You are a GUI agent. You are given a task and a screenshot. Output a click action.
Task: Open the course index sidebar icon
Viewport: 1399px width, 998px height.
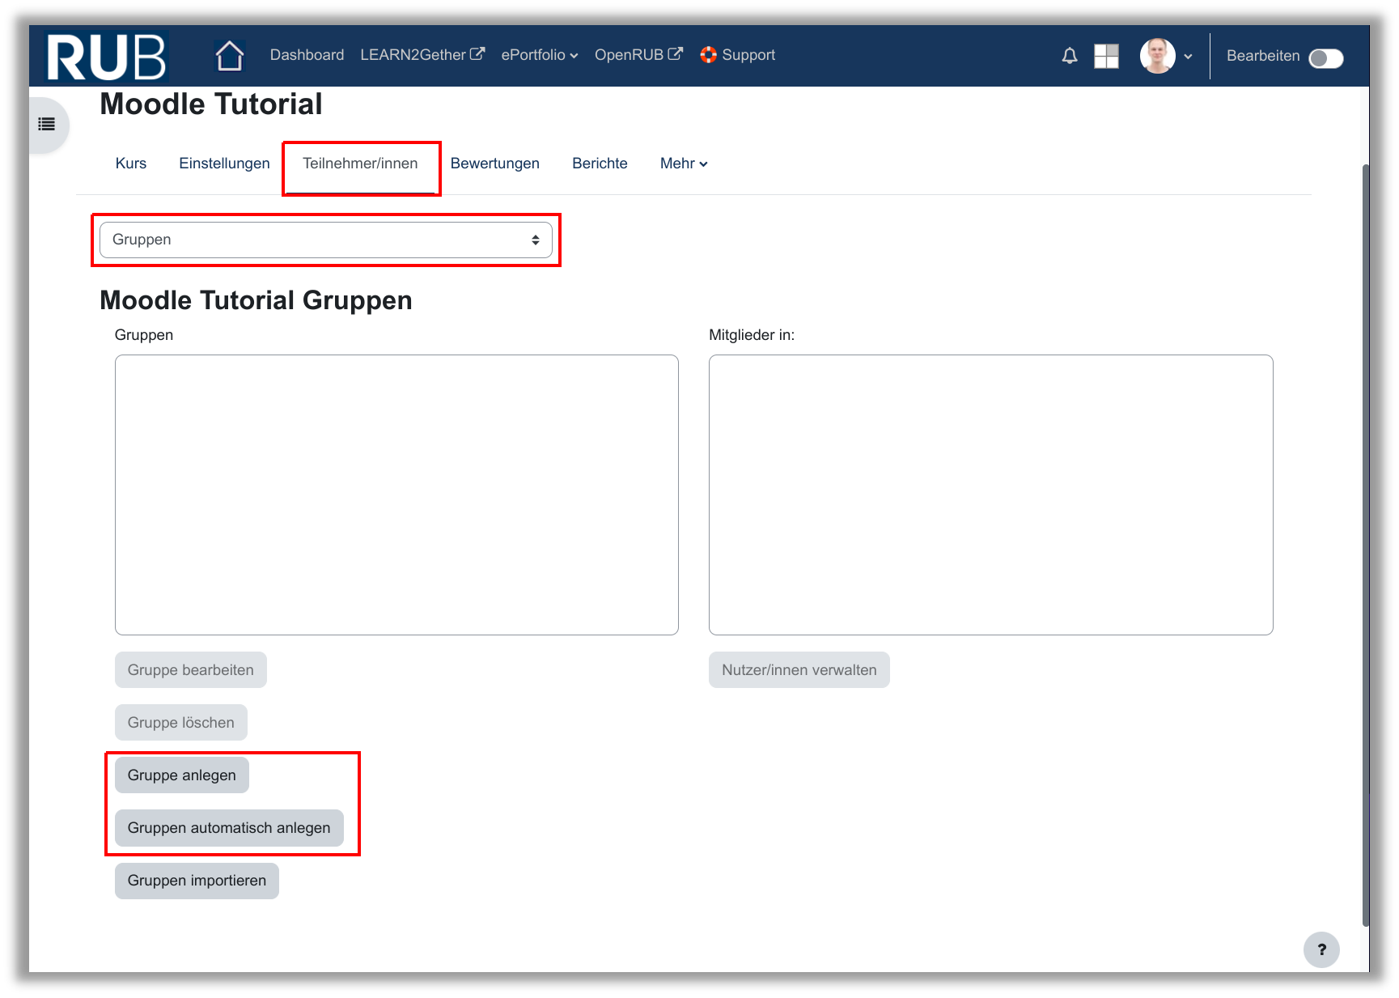tap(47, 125)
